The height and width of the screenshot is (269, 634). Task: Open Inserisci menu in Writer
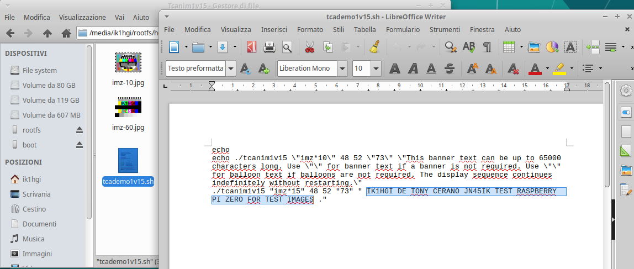(274, 29)
